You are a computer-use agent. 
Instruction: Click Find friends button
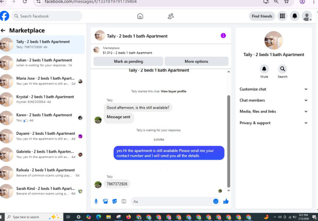(262, 16)
